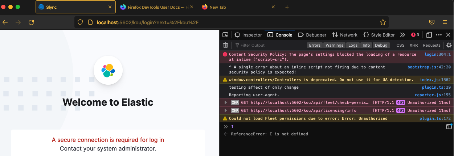Toggle the CSS filter

[400, 45]
